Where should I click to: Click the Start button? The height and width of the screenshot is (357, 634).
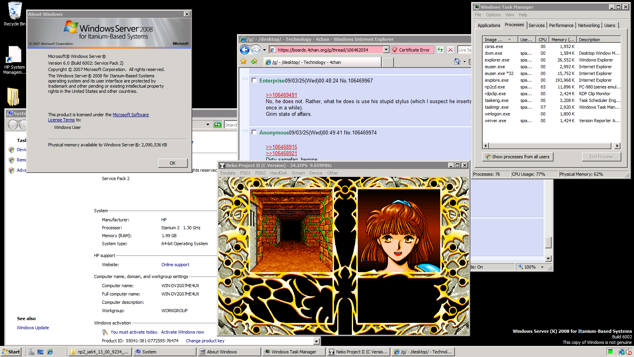[11, 352]
